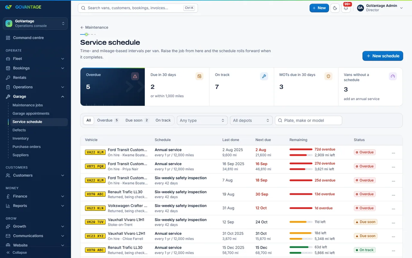The height and width of the screenshot is (258, 412).
Task: Collapse the Garage sidebar section
Action: pyautogui.click(x=35, y=96)
